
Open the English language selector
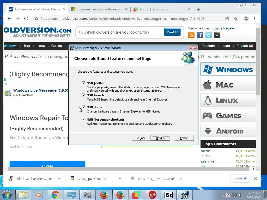pos(245,46)
